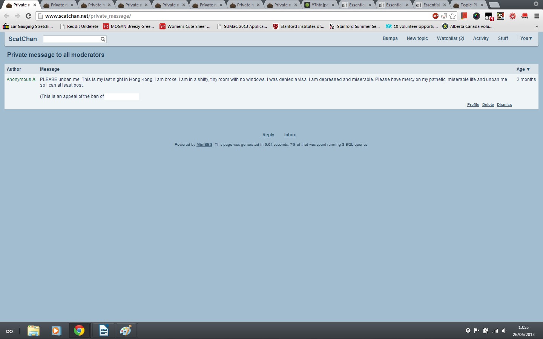Screen dimensions: 543x339
Task: Open the Chrome menu hamburger icon
Action: (537, 16)
